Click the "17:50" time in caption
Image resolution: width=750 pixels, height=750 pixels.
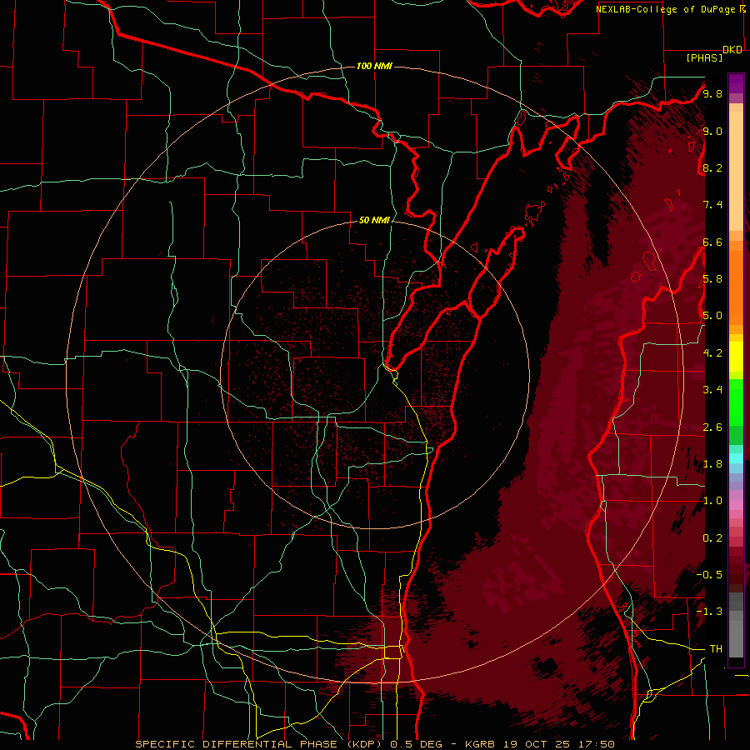pos(595,744)
